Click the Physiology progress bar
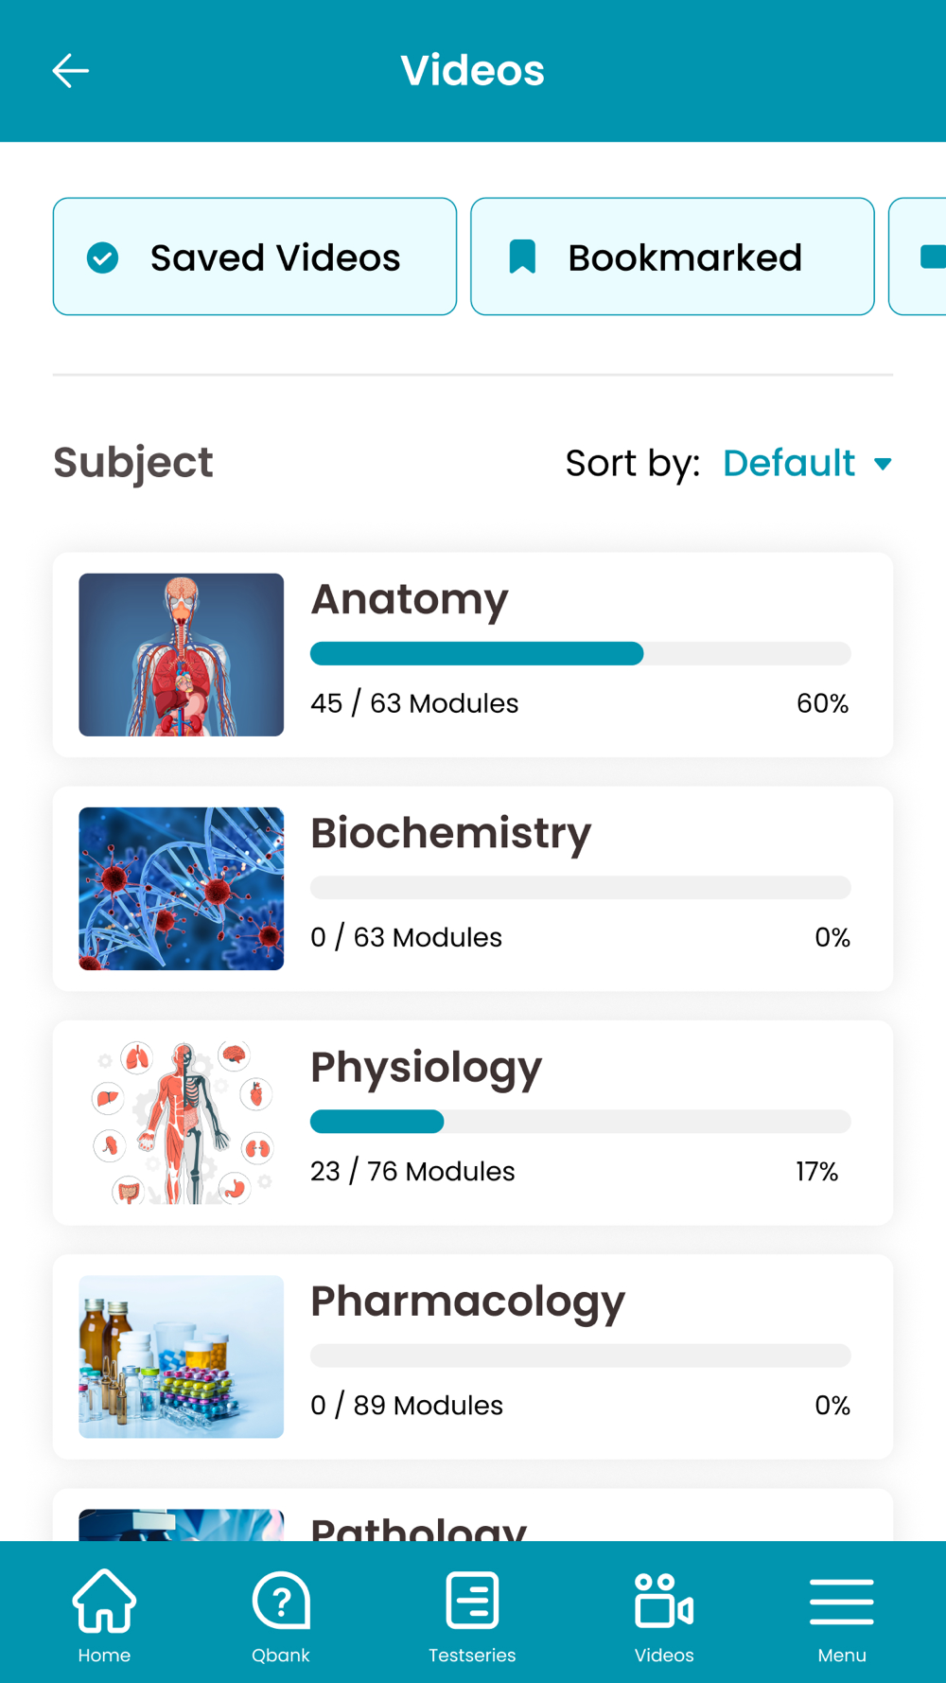Screen dimensions: 946x1683 pos(580,1122)
